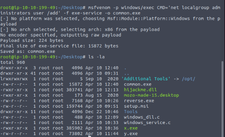Click the size value 2111
Viewport: 225px width, 137px height.
[77, 123]
